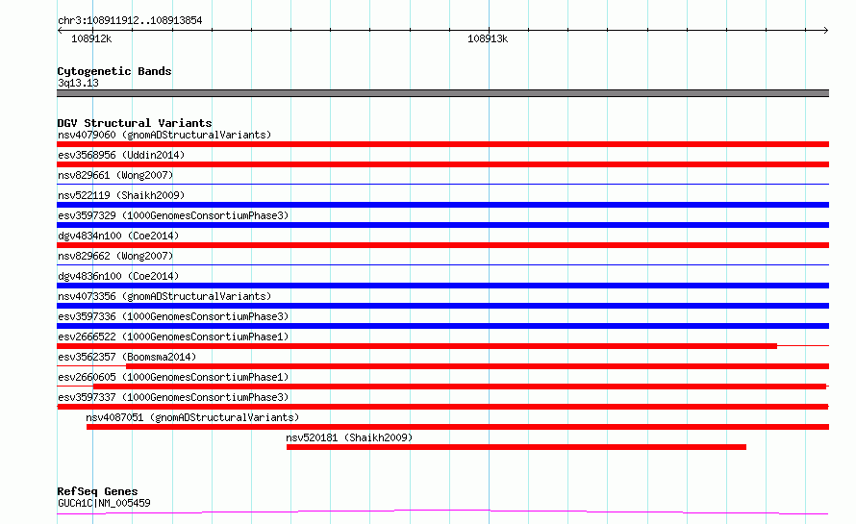The image size is (856, 524).
Task: Open the Cytogenetic Bands track heading
Action: click(x=114, y=71)
